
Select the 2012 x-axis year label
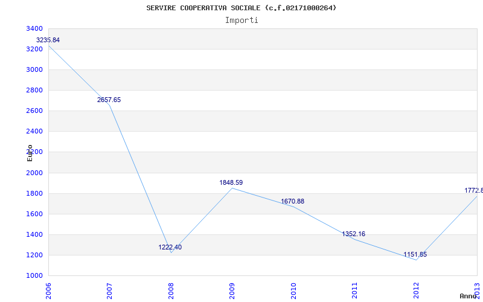click(x=416, y=291)
